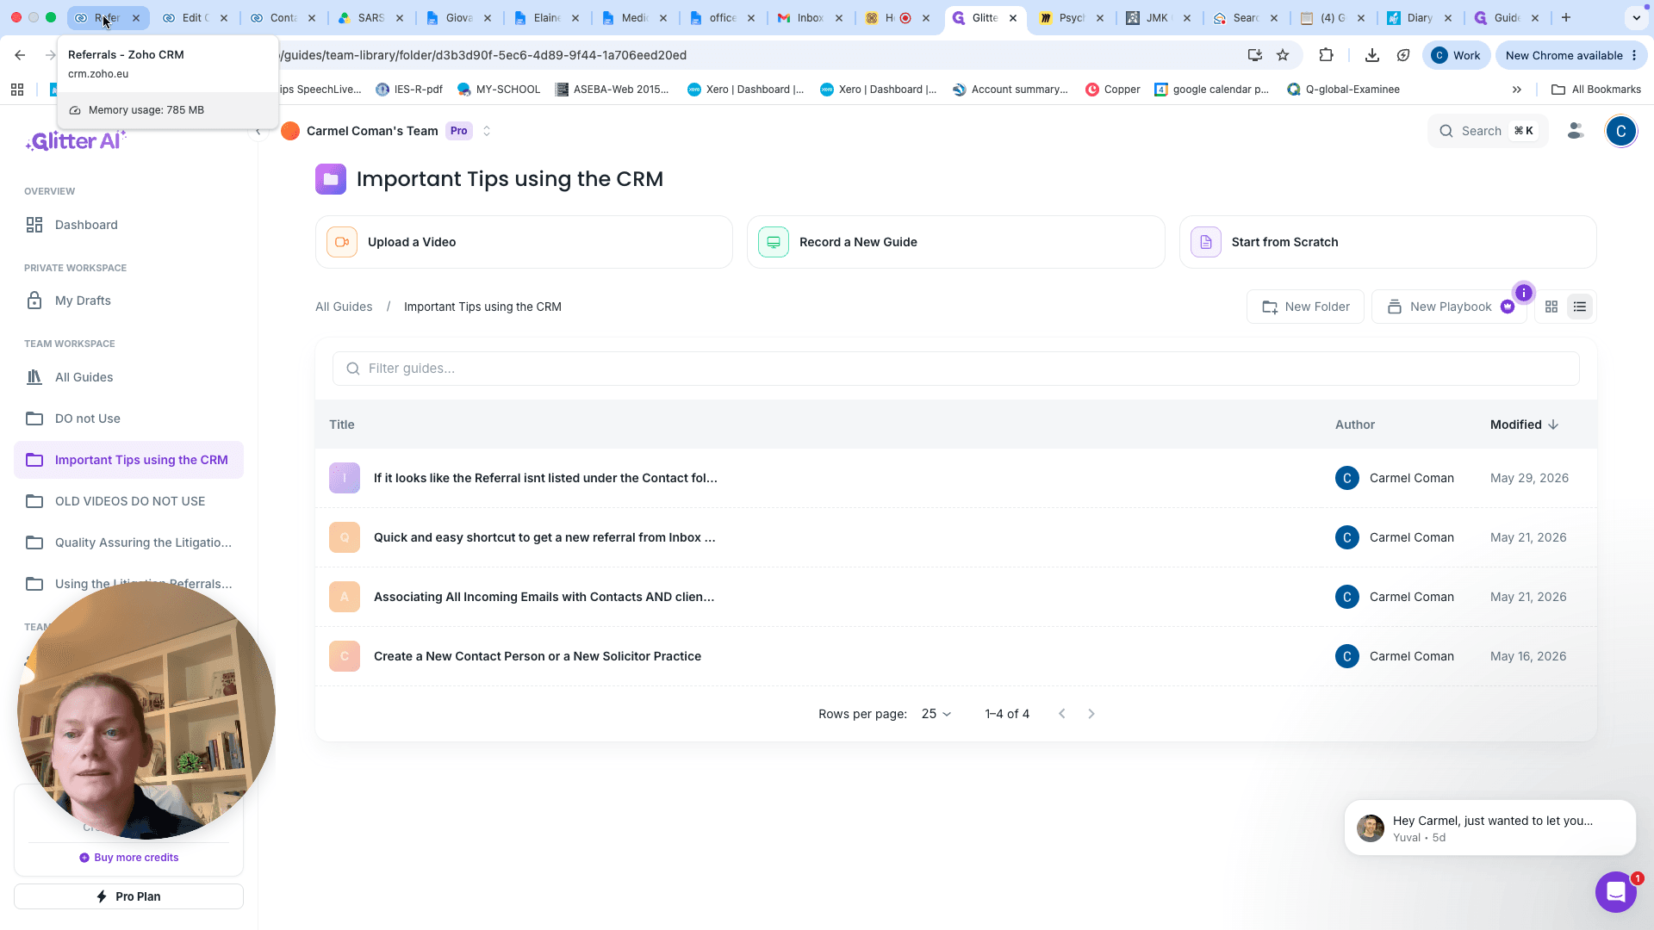The image size is (1654, 930).
Task: Switch to list view layout
Action: click(x=1580, y=307)
